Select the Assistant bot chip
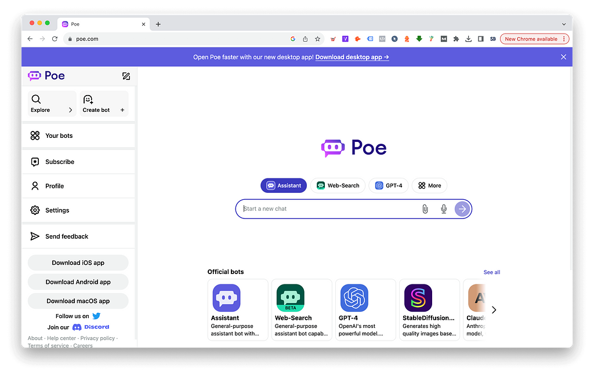Screen dimensions: 594x376 [284, 186]
